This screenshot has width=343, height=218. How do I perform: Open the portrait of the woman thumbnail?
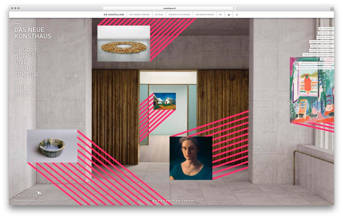point(191,158)
